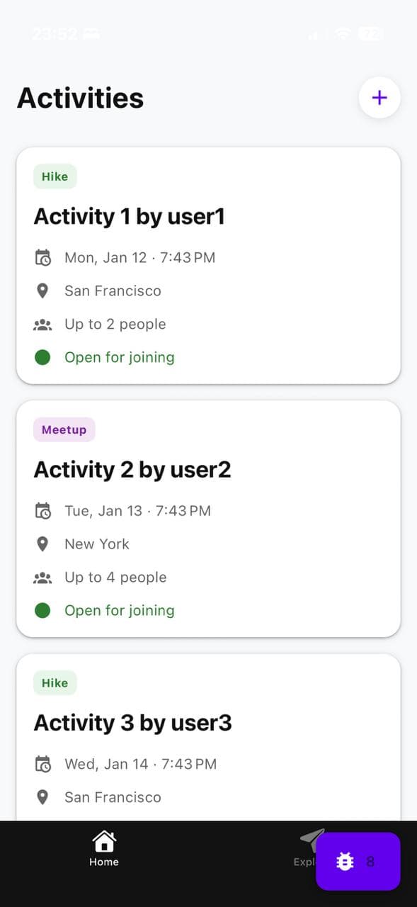The height and width of the screenshot is (907, 417).
Task: Toggle the green status dot on Activity 2
Action: coord(42,610)
